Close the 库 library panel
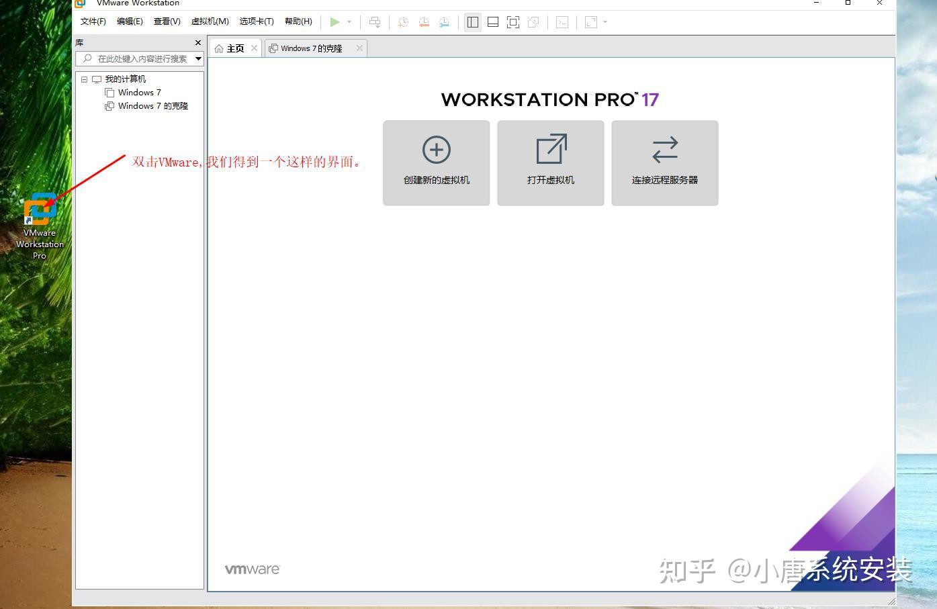Viewport: 937px width, 609px height. pos(198,43)
